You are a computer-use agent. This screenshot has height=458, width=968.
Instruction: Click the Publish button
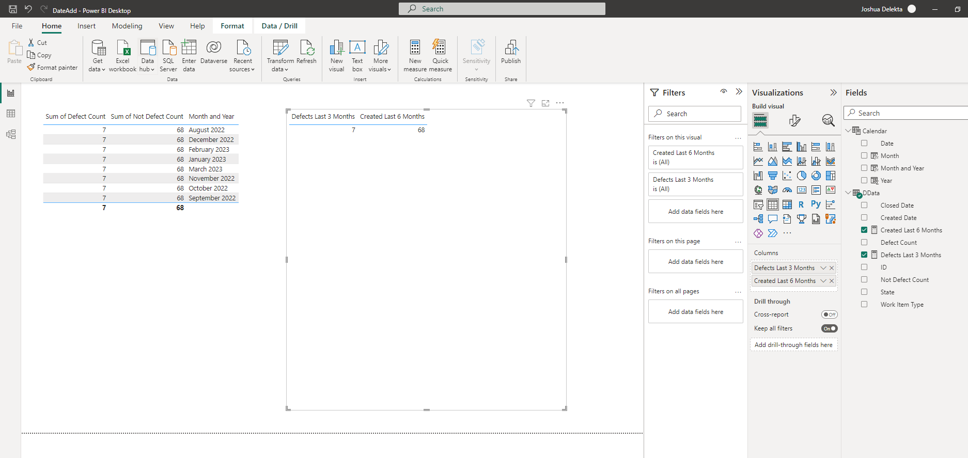coord(511,52)
